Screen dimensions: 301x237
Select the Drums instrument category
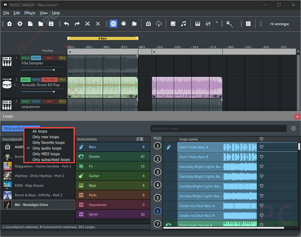tap(112, 156)
